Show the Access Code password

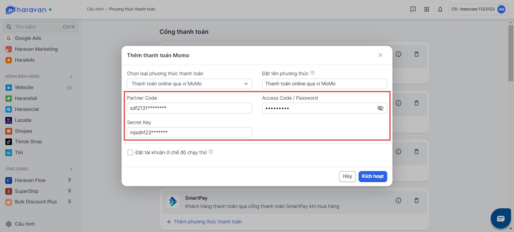pos(380,108)
